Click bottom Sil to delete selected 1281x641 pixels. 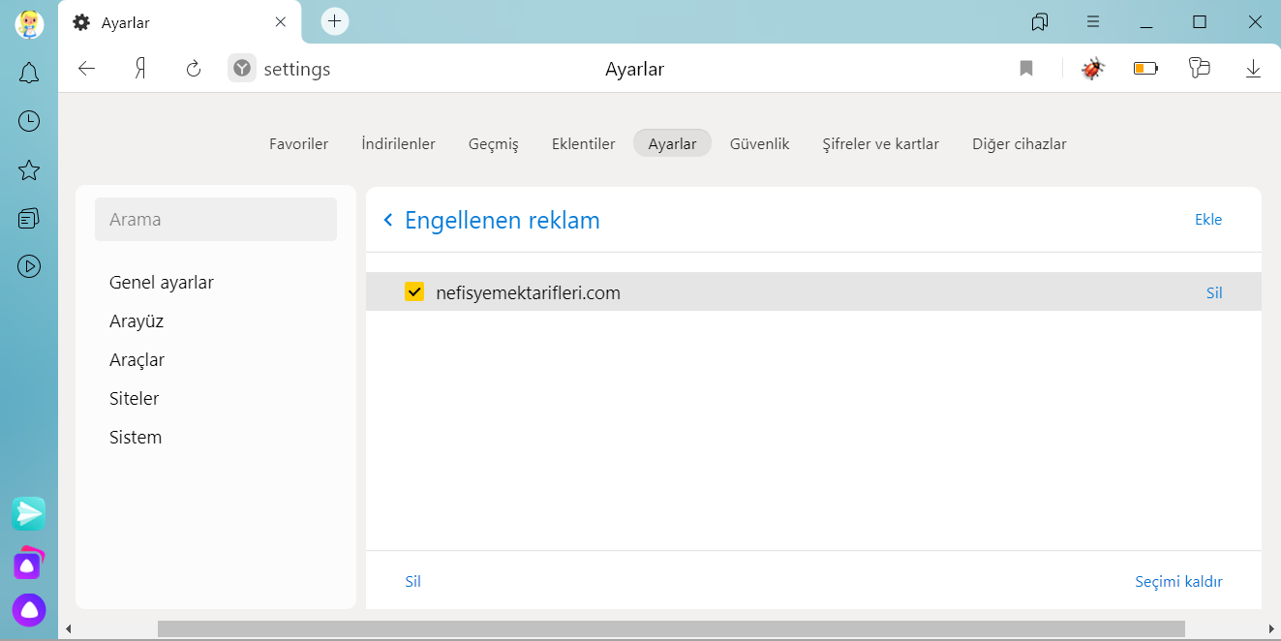pos(412,581)
